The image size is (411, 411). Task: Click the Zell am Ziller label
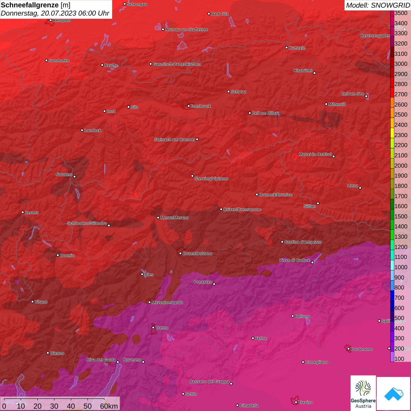[265, 113]
